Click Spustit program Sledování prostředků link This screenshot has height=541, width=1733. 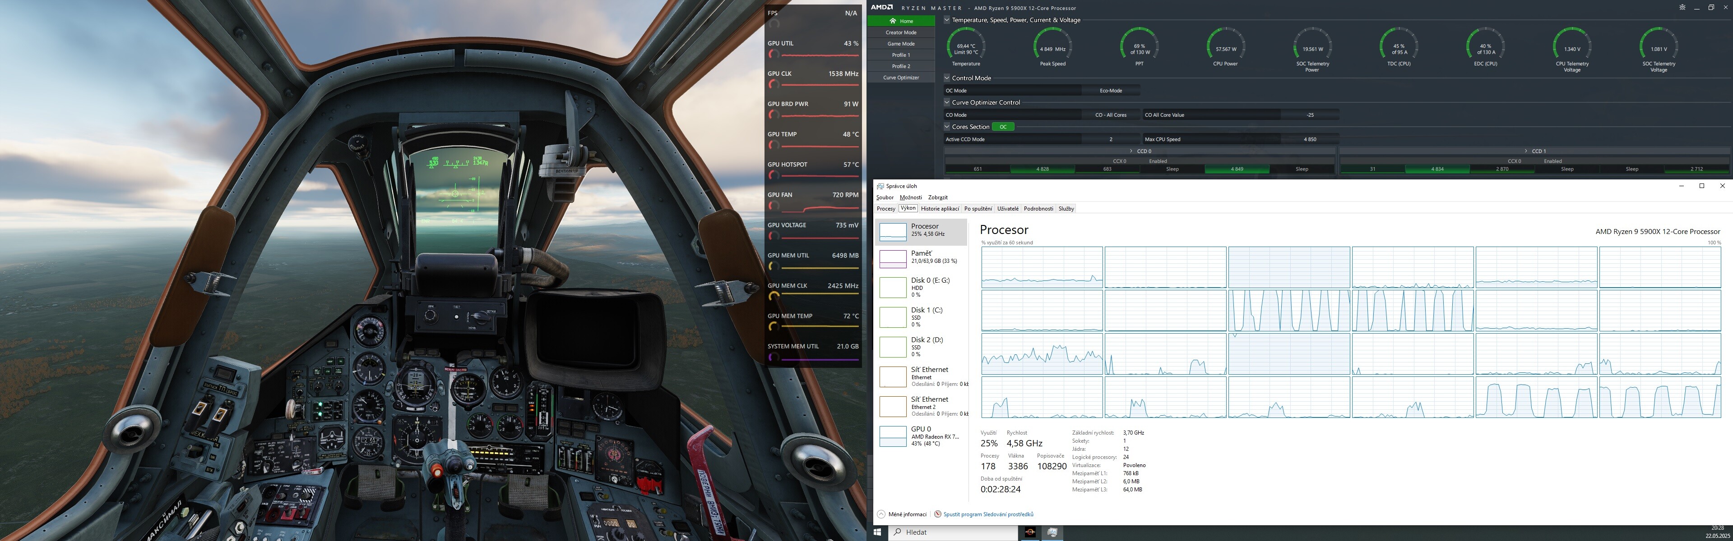point(988,514)
